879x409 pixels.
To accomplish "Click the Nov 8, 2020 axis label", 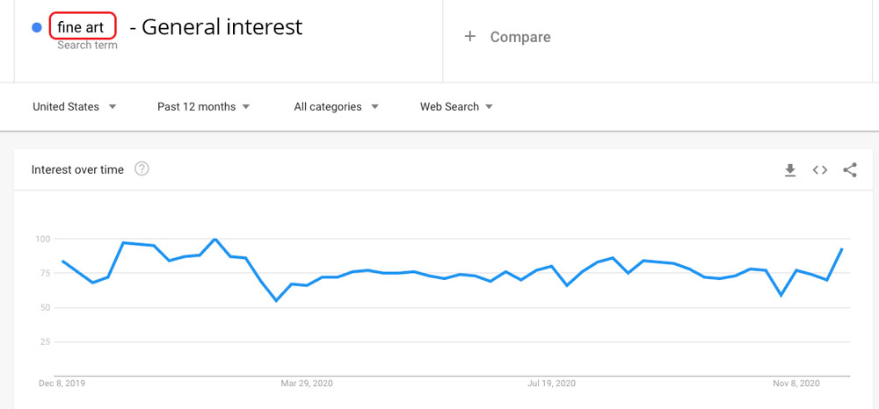I will (x=796, y=384).
